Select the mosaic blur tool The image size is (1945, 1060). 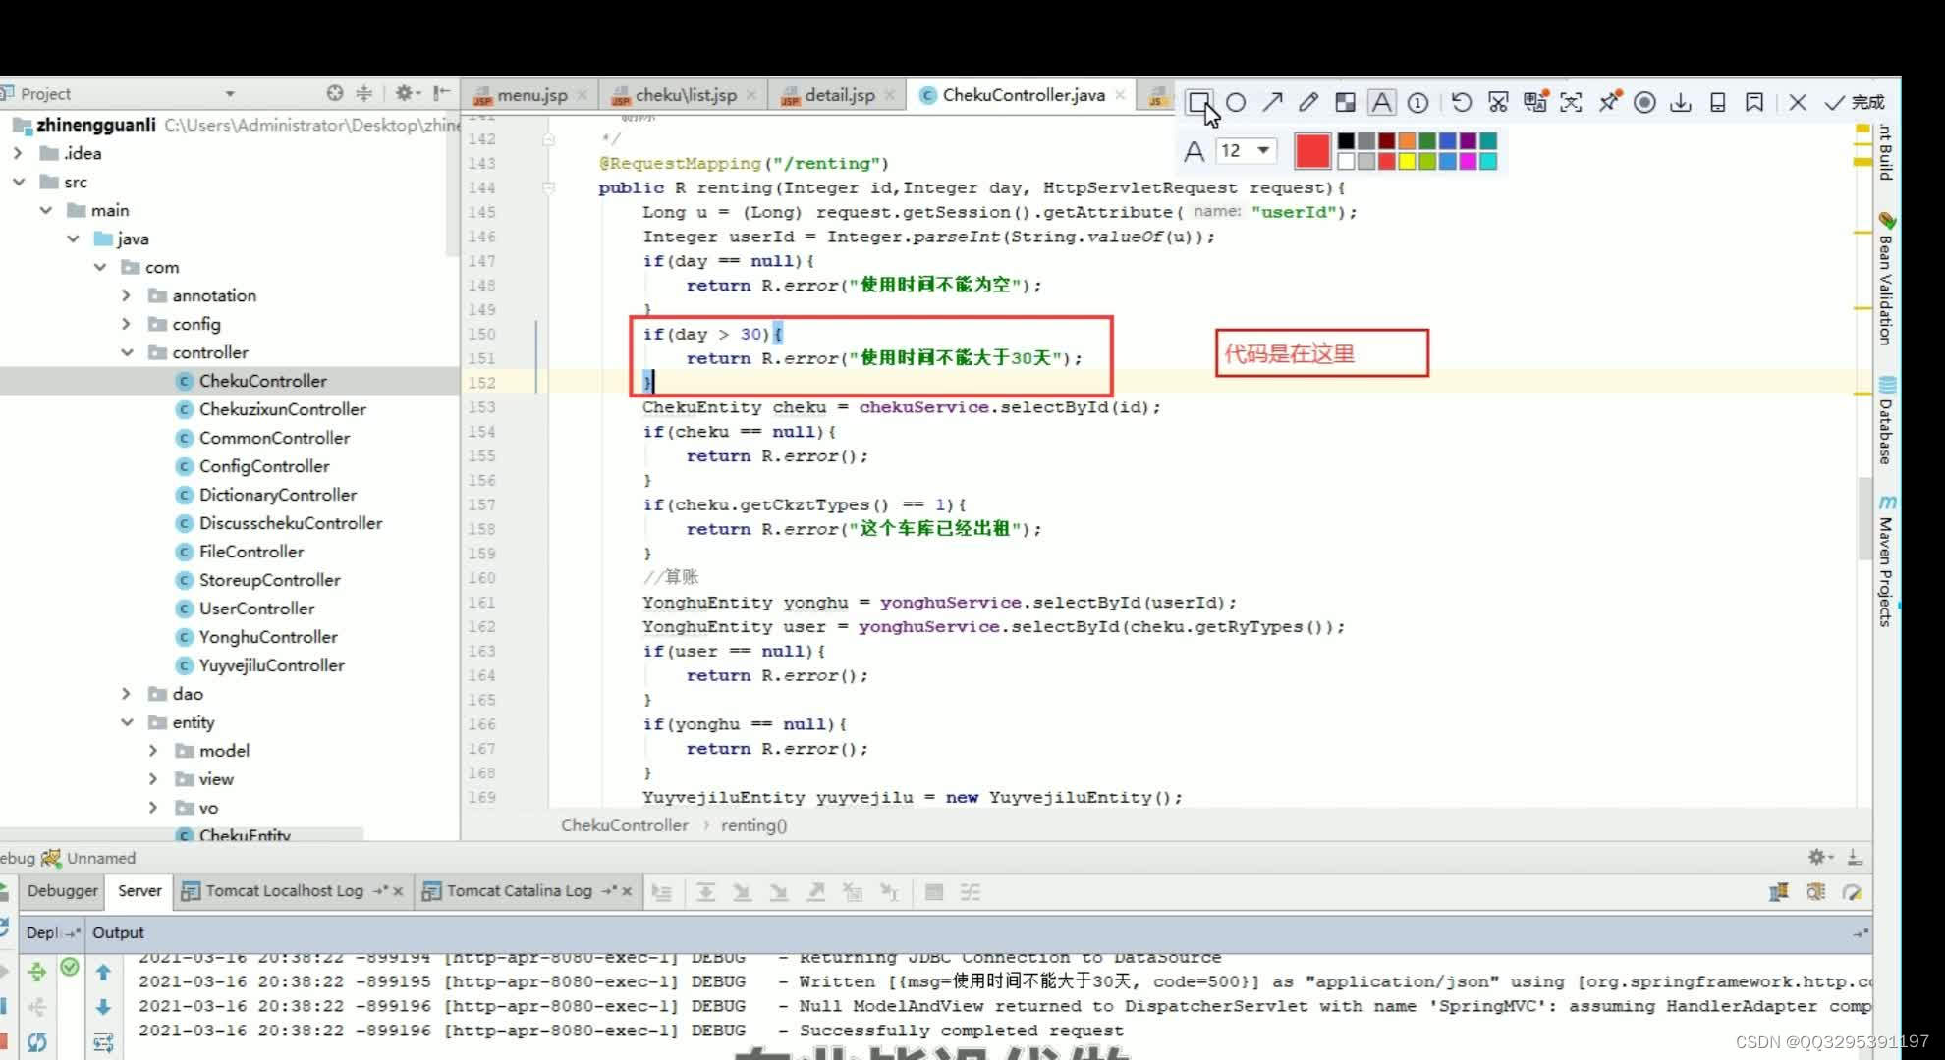point(1345,102)
